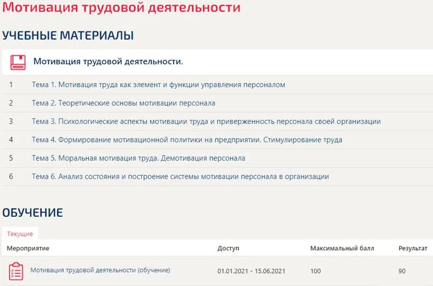
Task: Open Мотивация трудовой деятельности (обучение) activity
Action: click(x=100, y=270)
